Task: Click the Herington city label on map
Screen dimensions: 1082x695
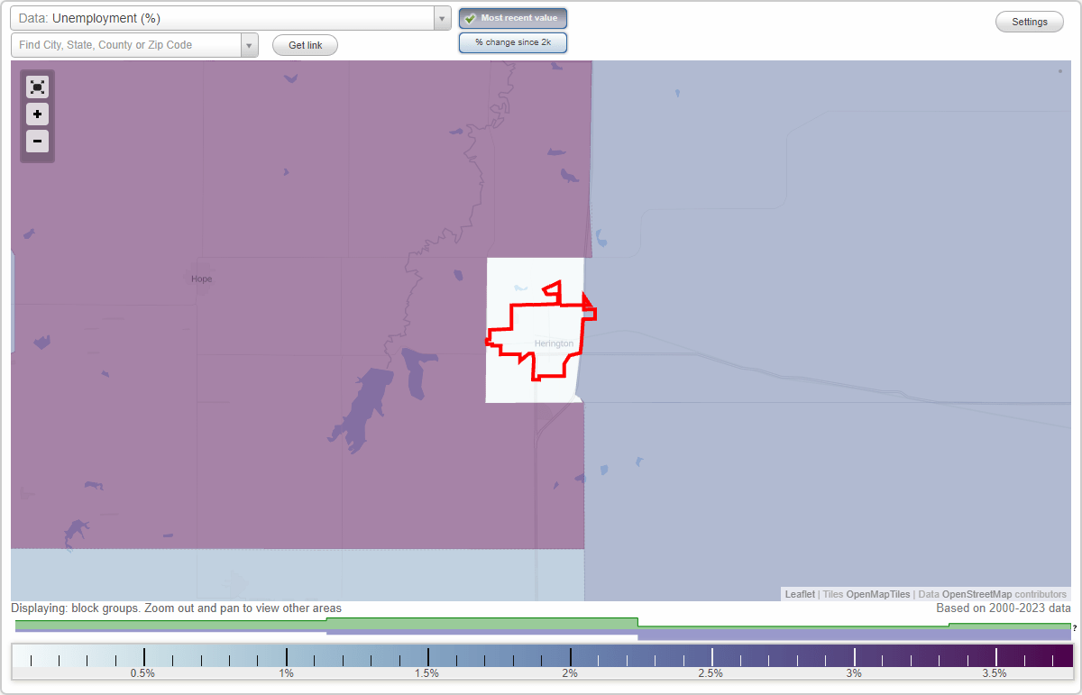Action: point(554,343)
